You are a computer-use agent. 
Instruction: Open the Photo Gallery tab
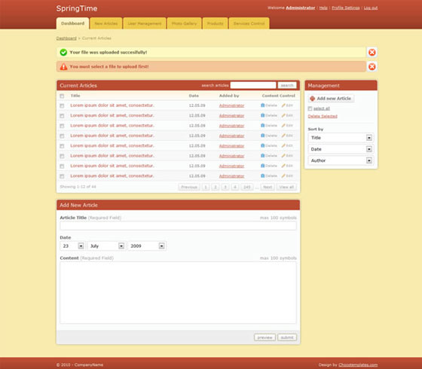pyautogui.click(x=184, y=23)
